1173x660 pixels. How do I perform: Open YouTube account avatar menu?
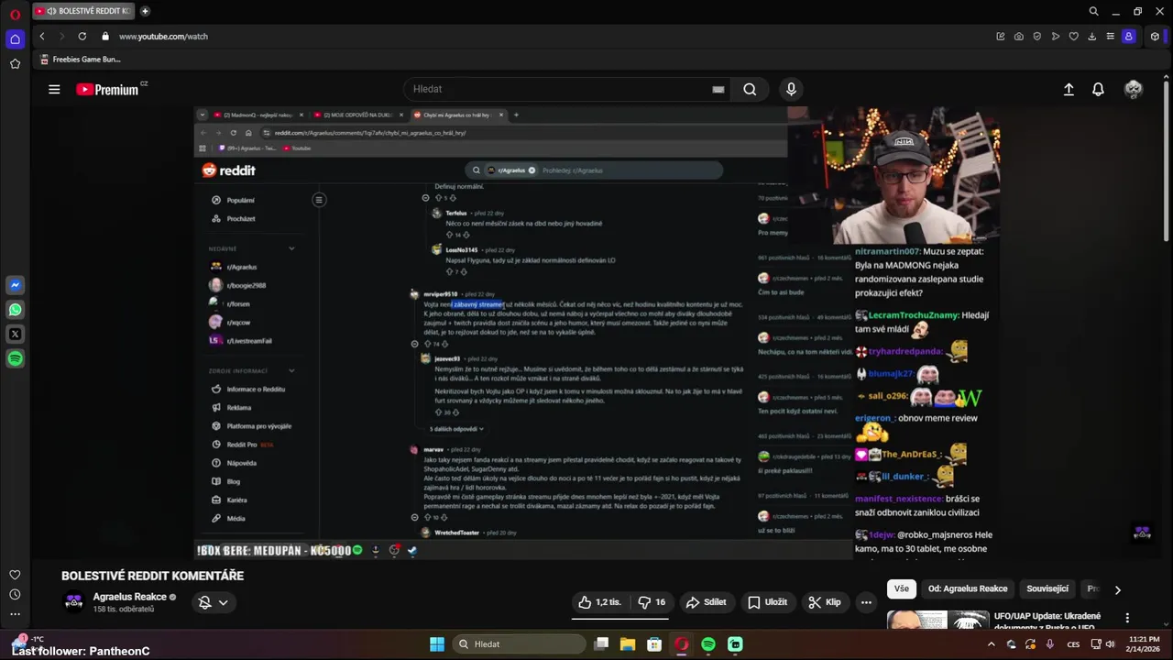1134,89
